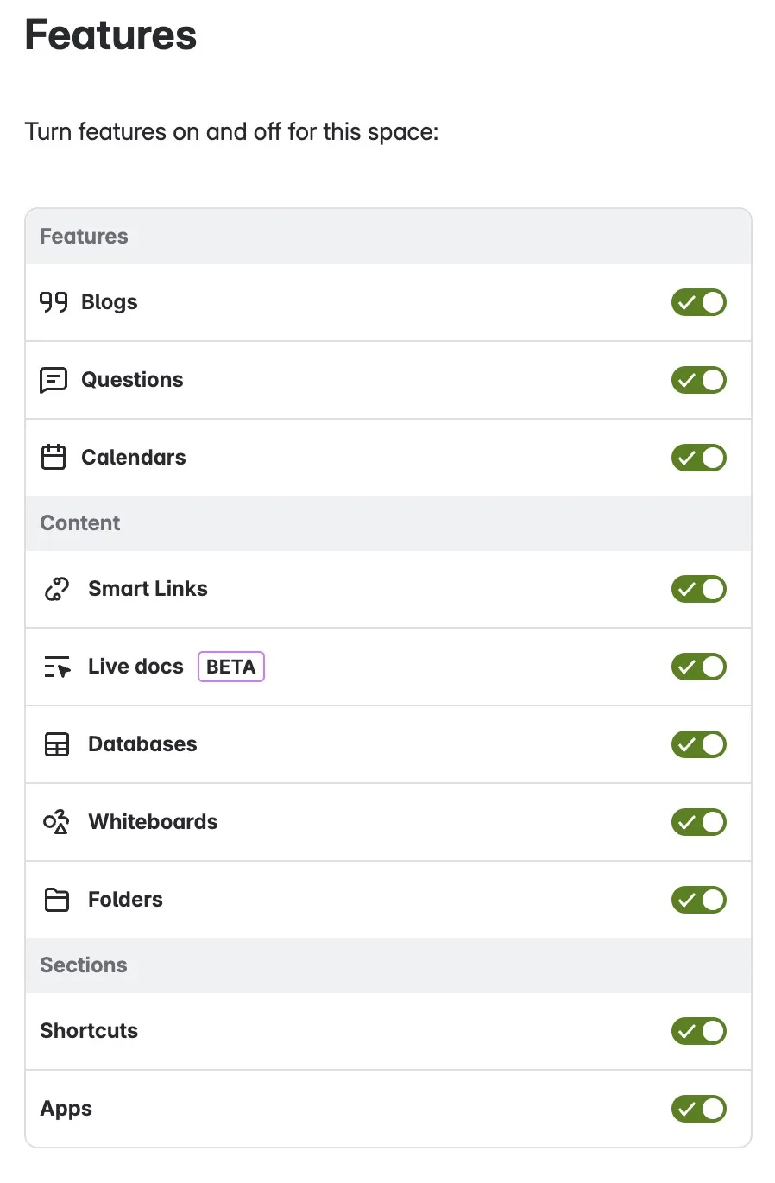Turn off the Apps section toggle

coord(699,1109)
